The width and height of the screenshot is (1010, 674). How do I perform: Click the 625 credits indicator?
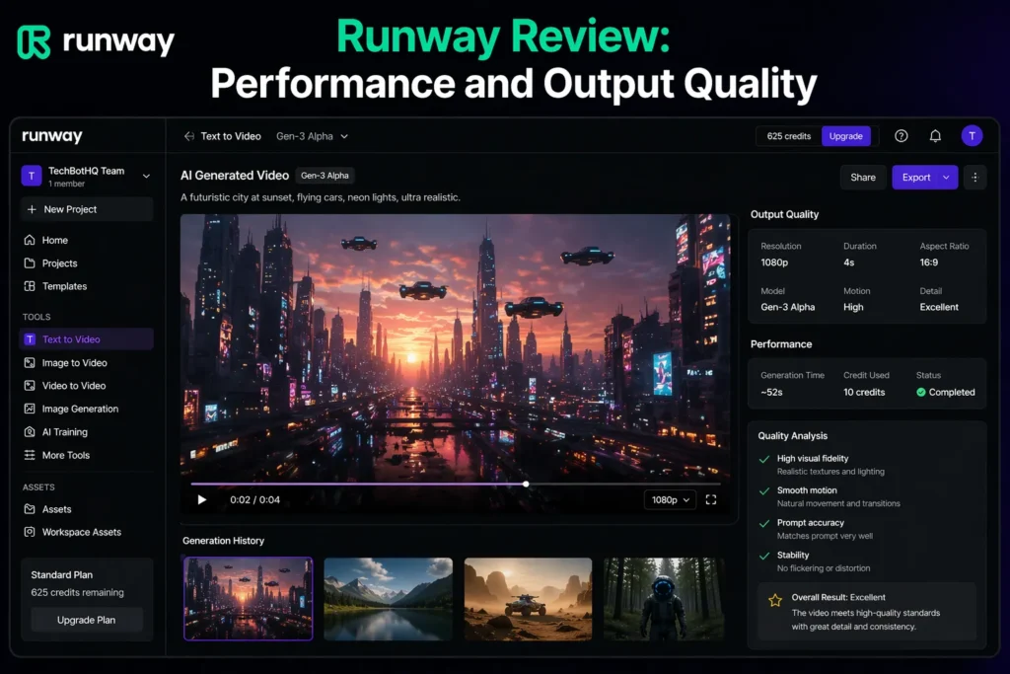coord(788,136)
